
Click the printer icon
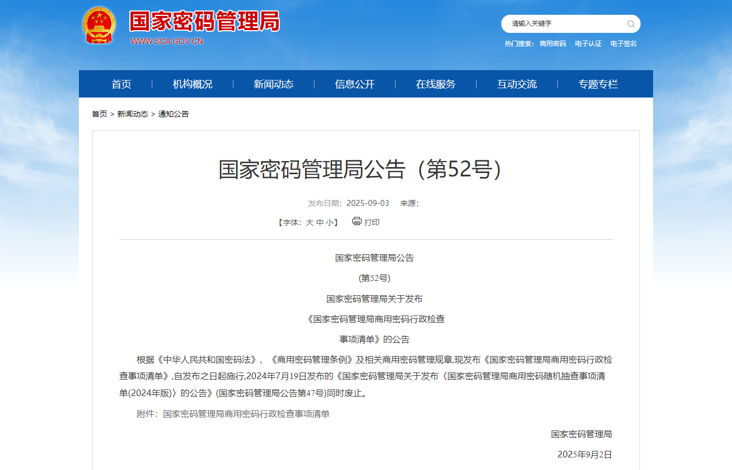(357, 221)
